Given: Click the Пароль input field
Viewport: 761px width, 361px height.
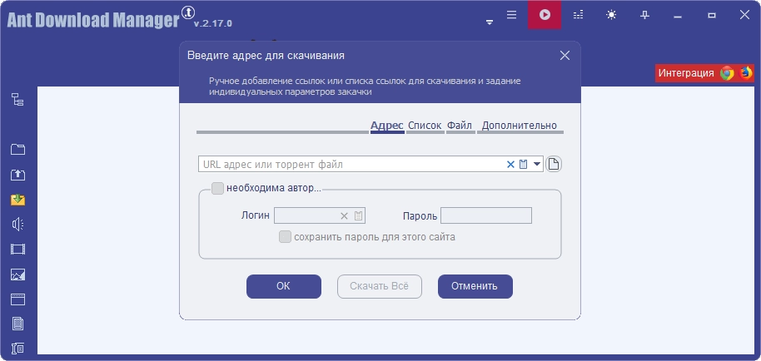Looking at the screenshot, I should (486, 215).
